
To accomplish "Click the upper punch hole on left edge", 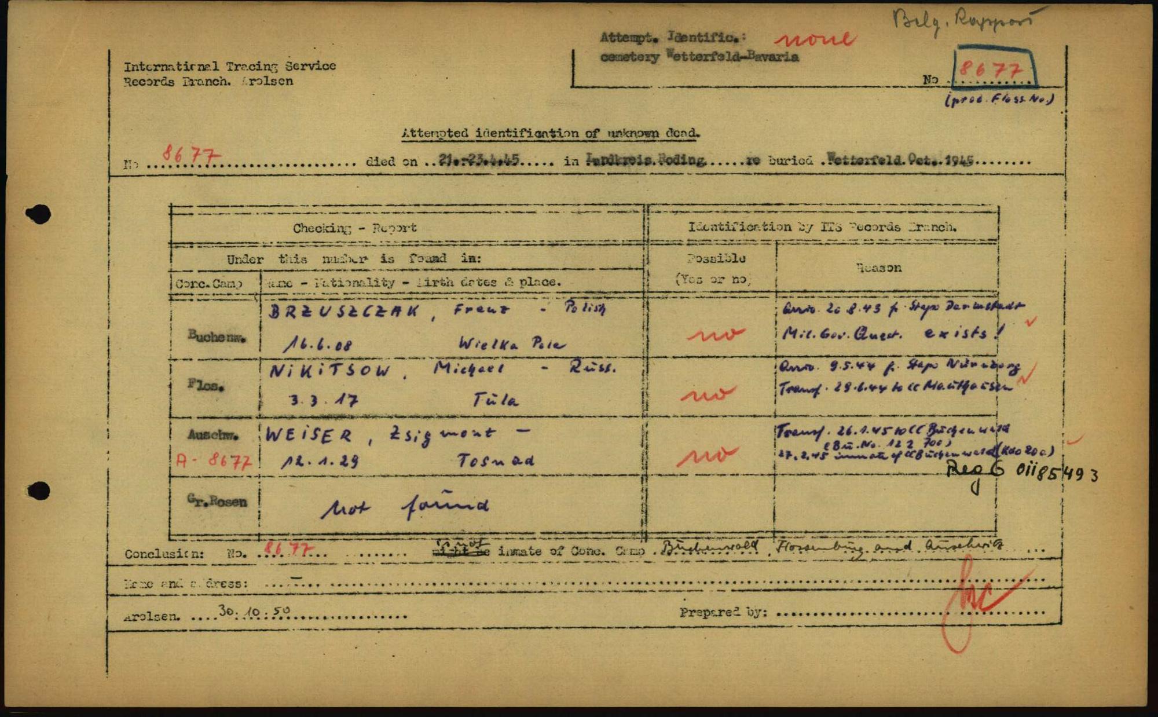I will (x=39, y=214).
